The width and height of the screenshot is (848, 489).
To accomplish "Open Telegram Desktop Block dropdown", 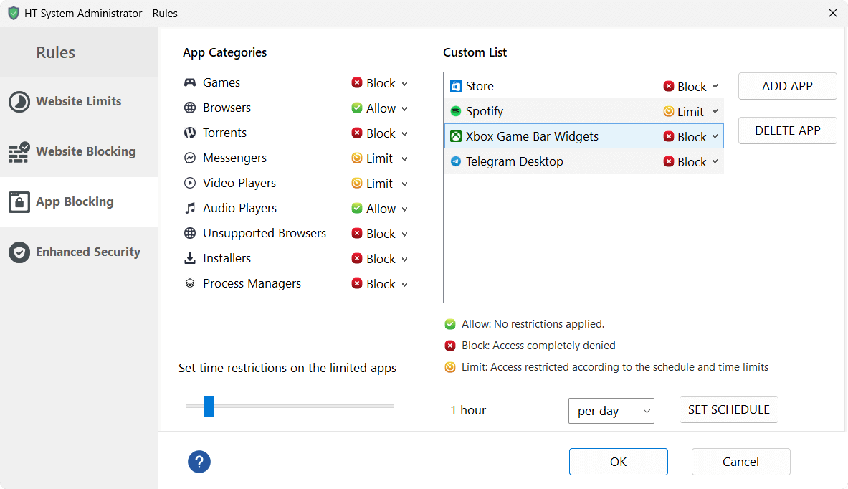I will point(691,162).
